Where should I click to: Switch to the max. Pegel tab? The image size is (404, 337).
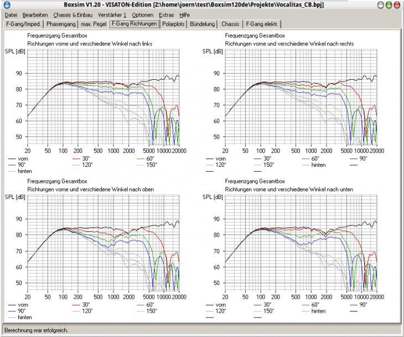pyautogui.click(x=94, y=24)
